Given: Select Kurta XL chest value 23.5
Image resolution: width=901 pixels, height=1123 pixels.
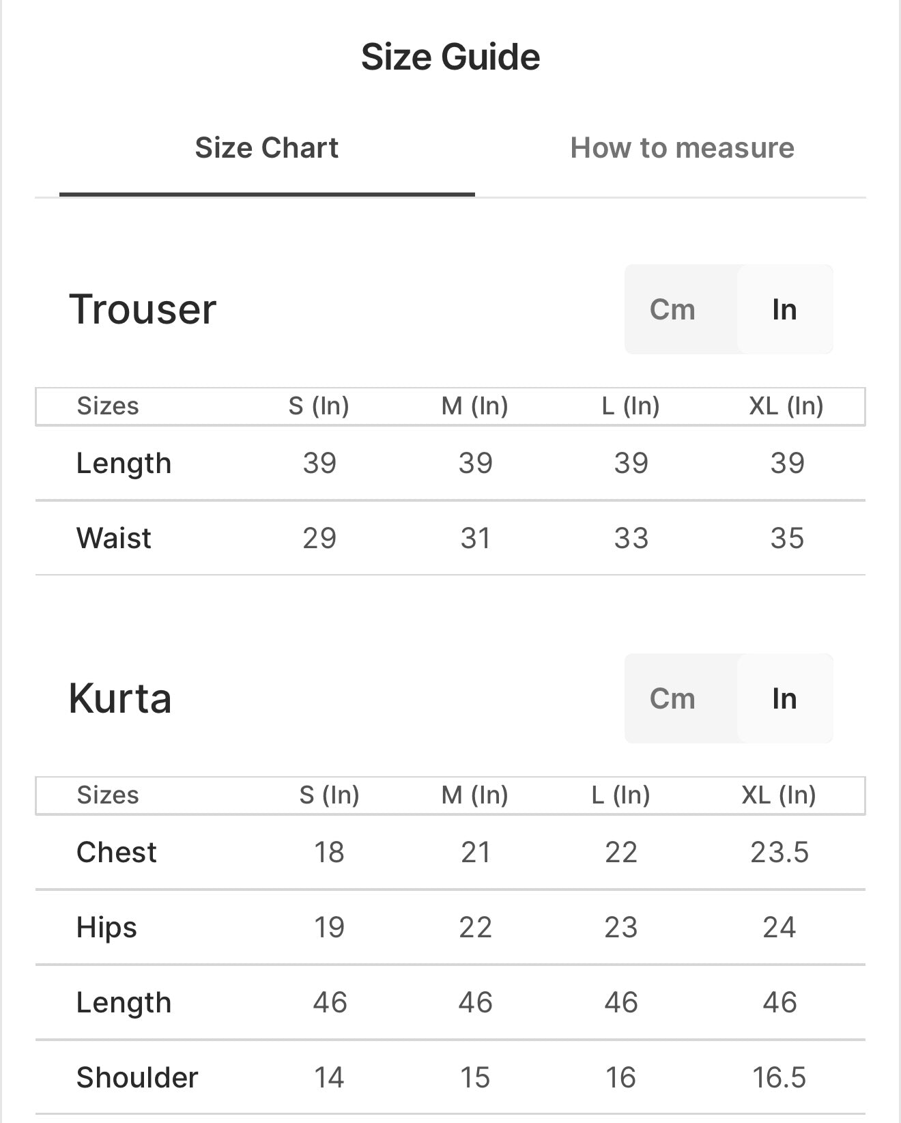Looking at the screenshot, I should pos(780,853).
